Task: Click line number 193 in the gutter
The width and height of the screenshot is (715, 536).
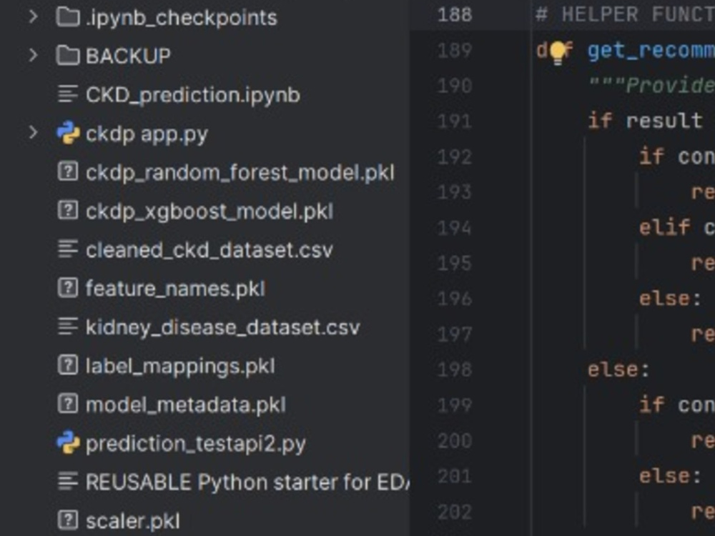Action: [x=454, y=192]
